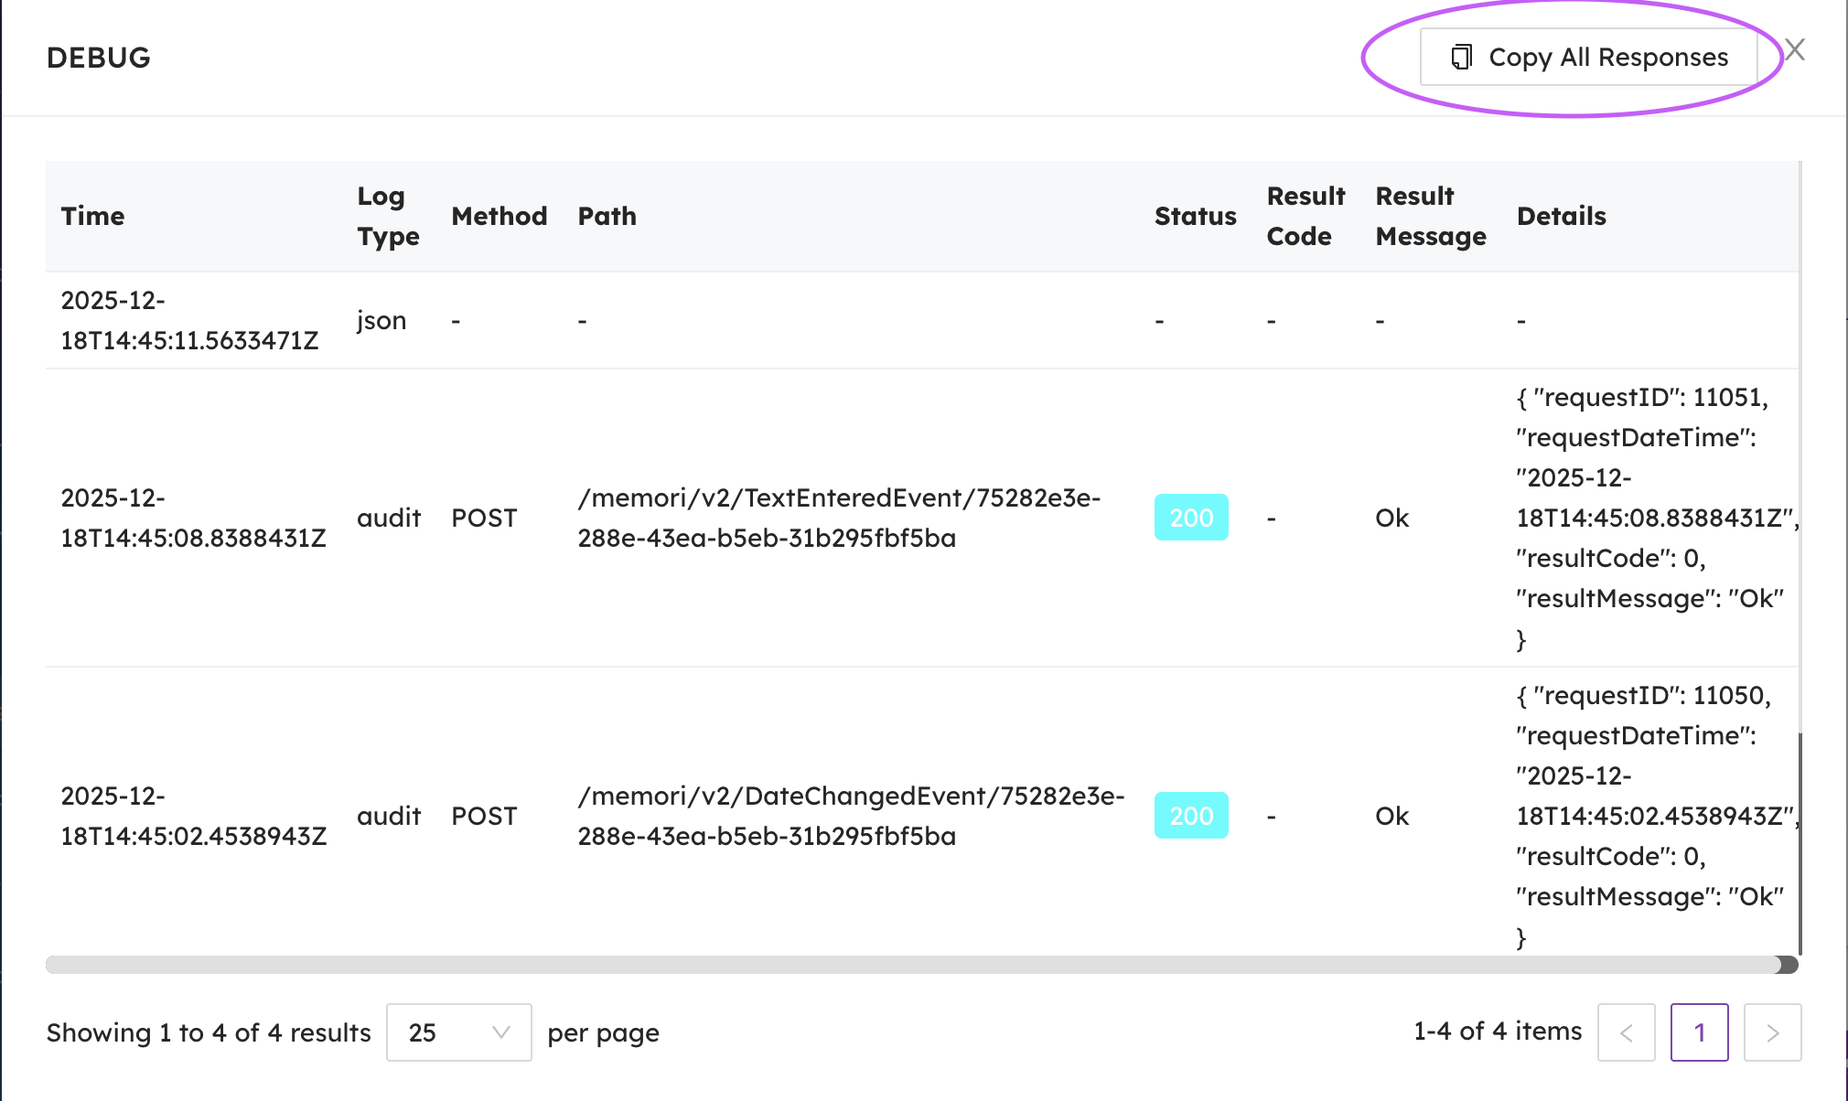Click the Path column header

coord(607,216)
